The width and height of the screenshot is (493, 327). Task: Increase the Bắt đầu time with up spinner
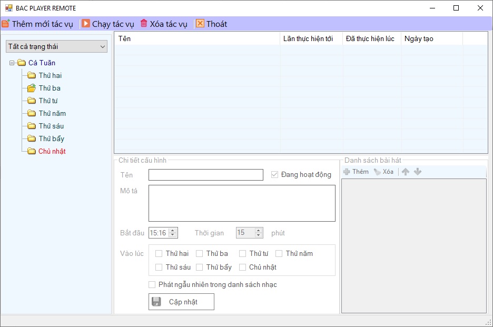(173, 230)
